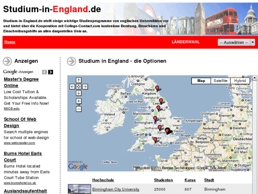Open Auslandsaufenthalt ad link
Viewport: 258px width, 194px height.
(25, 191)
